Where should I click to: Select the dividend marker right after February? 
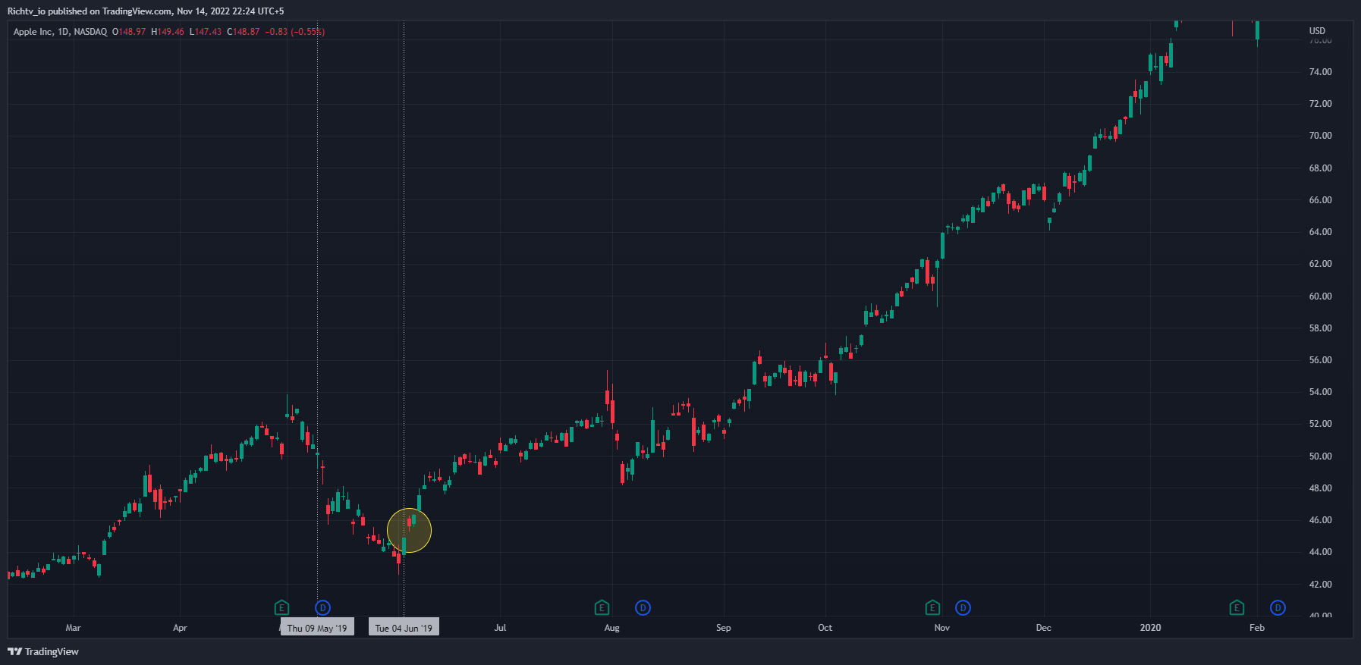pyautogui.click(x=1278, y=607)
